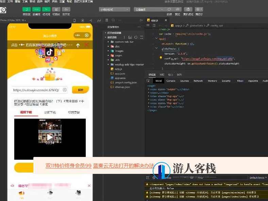Open resource manager more options ellipsis

coord(139,27)
